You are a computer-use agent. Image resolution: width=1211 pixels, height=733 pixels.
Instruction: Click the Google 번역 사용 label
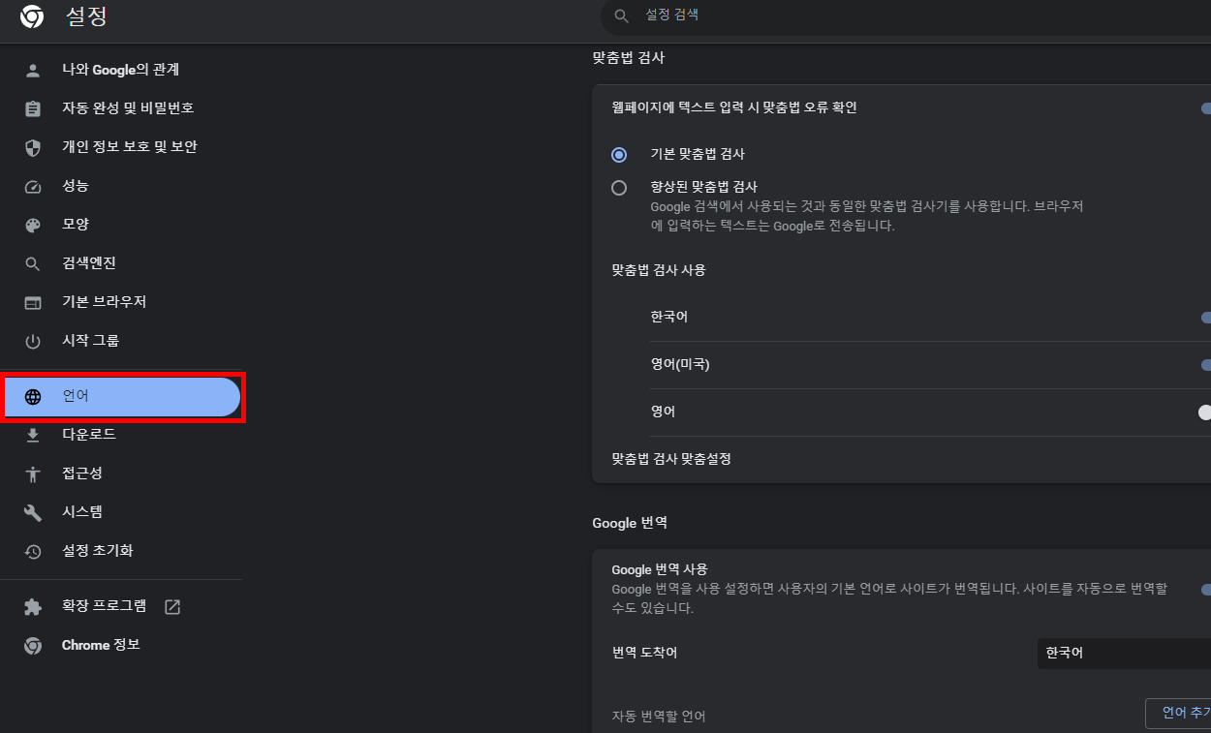[660, 569]
